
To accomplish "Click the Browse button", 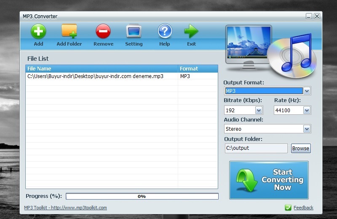I will [x=301, y=149].
